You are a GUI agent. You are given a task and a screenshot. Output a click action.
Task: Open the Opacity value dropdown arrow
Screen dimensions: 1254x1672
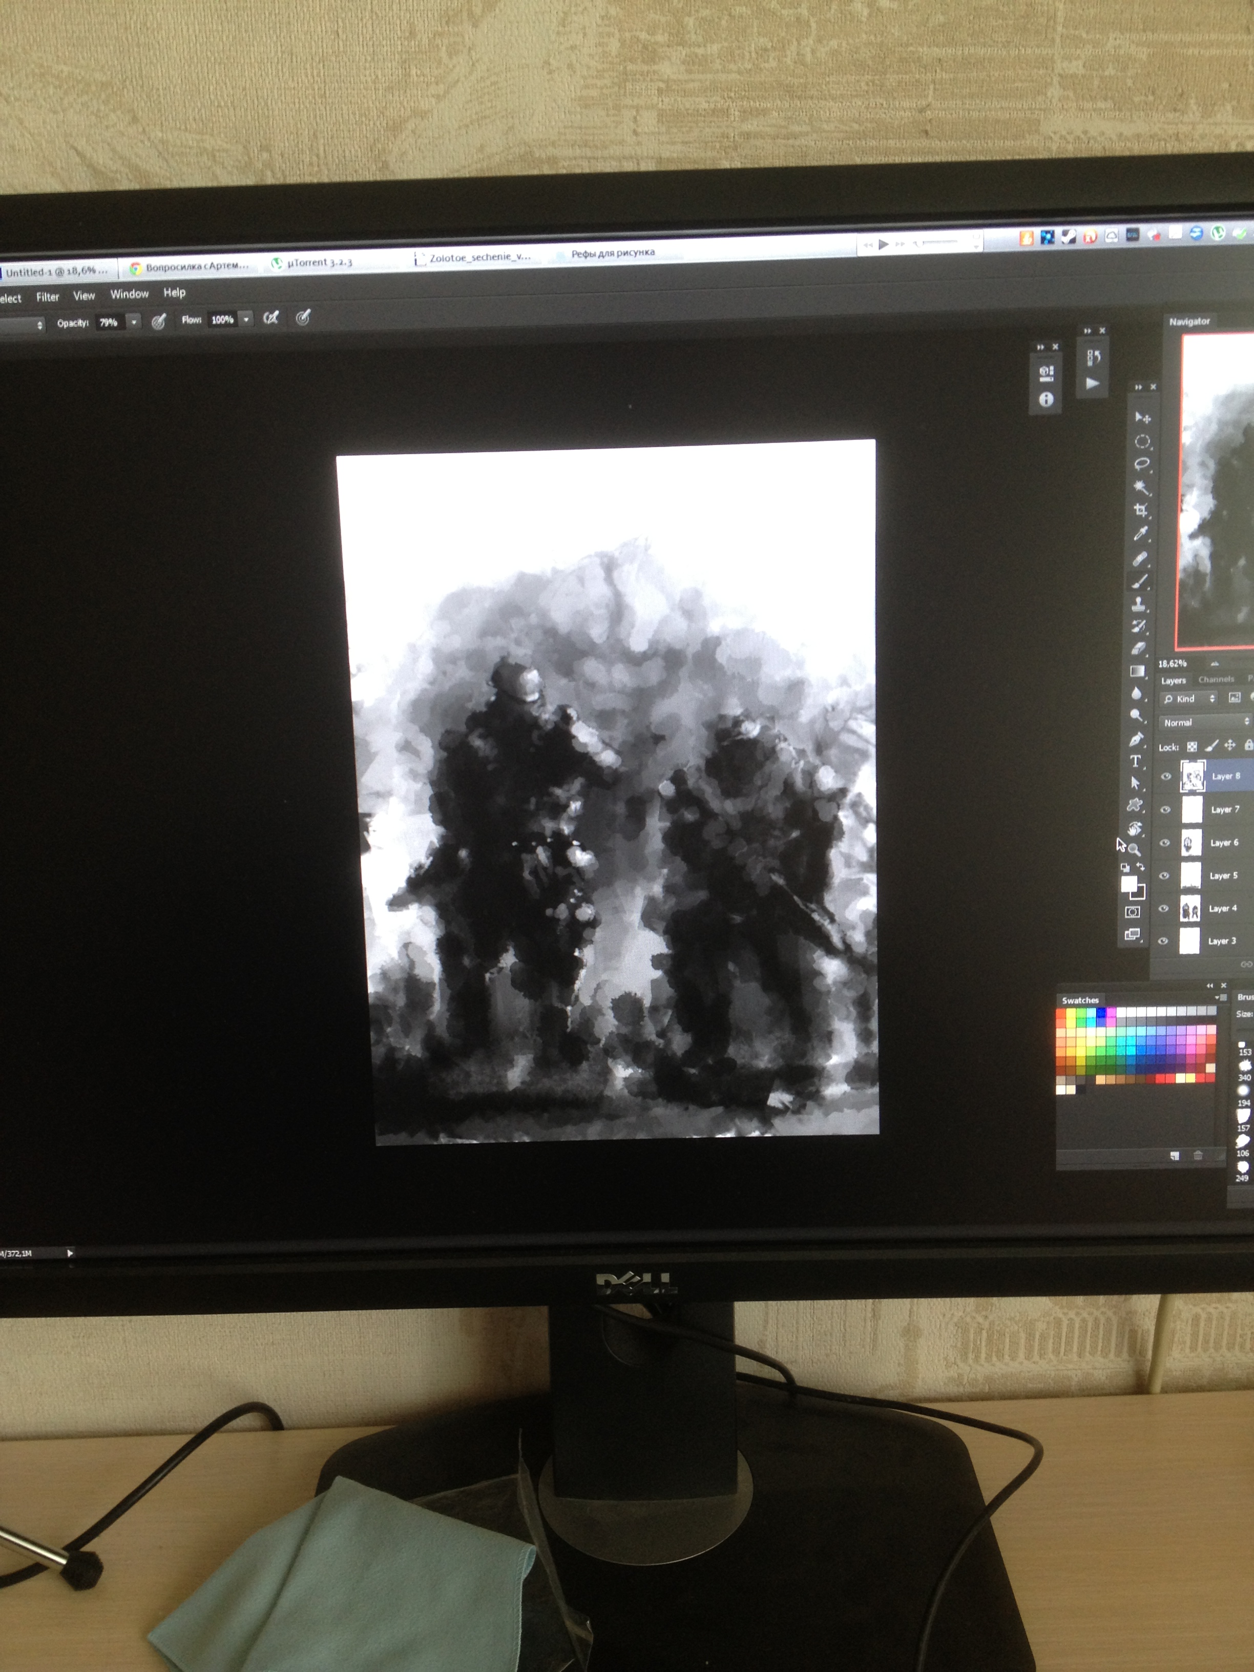(x=134, y=322)
